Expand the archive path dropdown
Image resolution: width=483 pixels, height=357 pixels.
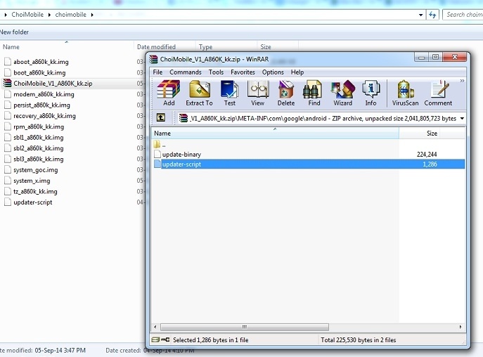click(x=462, y=118)
